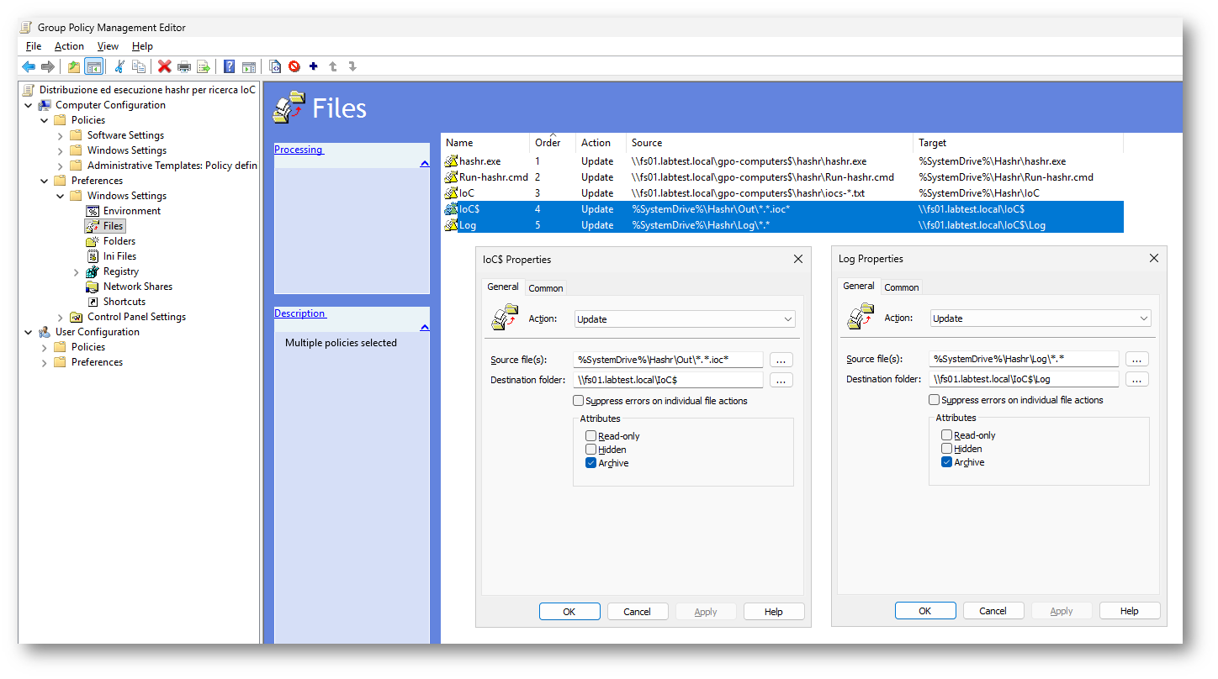Uncheck Archive attribute in Log Properties
The image size is (1218, 679).
click(x=947, y=462)
